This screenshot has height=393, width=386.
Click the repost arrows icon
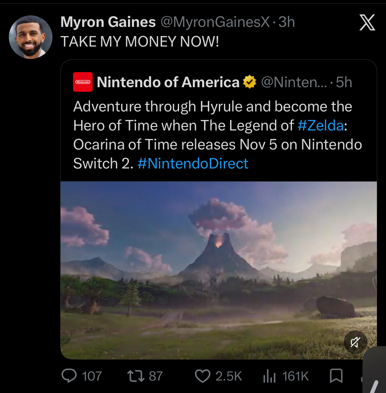(136, 376)
